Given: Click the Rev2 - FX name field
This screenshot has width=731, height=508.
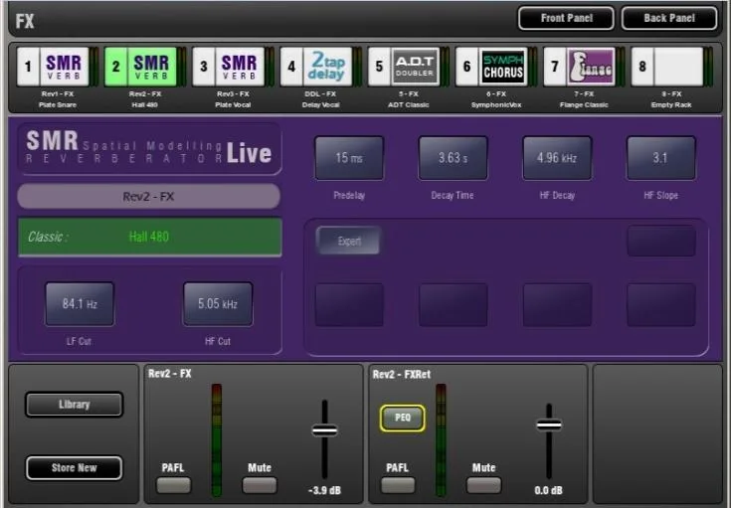Looking at the screenshot, I should point(149,197).
